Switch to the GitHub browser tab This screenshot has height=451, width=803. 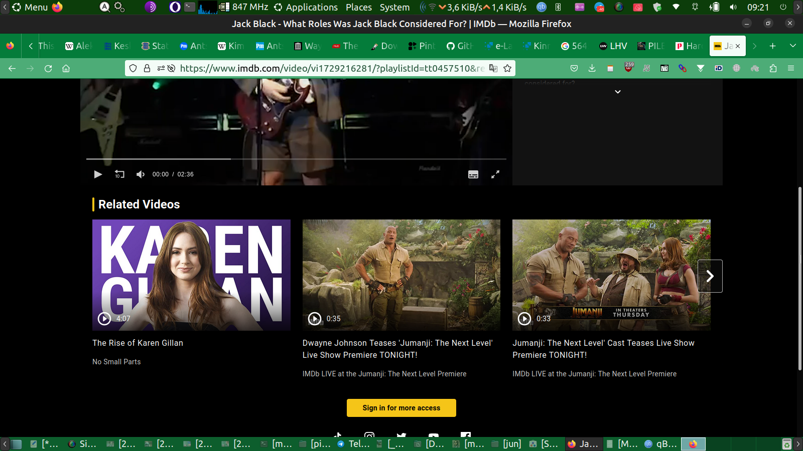pos(459,46)
